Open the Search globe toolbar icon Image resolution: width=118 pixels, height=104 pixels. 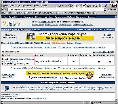[88, 6]
